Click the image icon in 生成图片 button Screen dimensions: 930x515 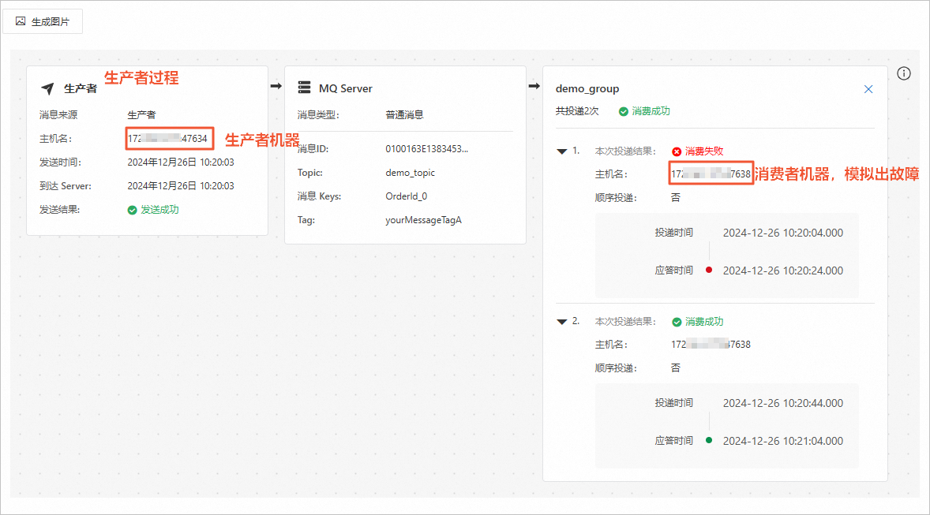coord(21,21)
